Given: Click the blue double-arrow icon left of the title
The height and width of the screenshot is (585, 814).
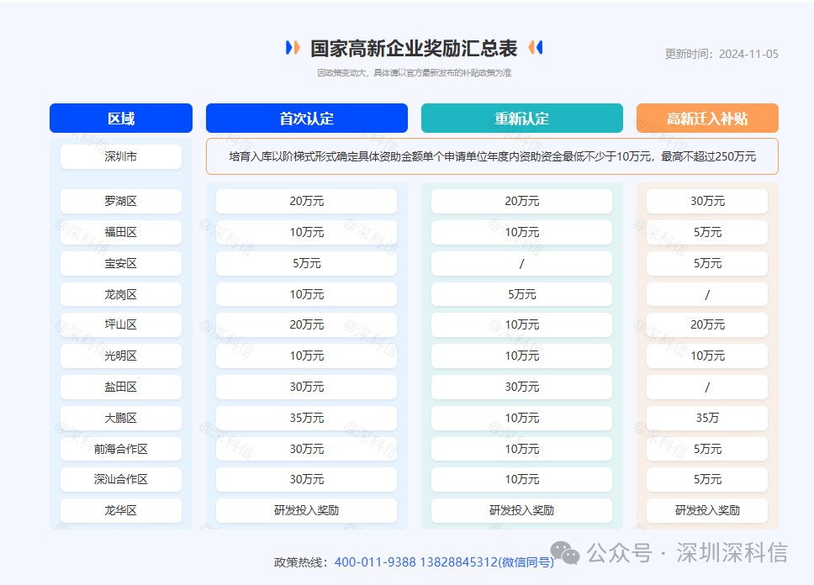Looking at the screenshot, I should tap(291, 46).
